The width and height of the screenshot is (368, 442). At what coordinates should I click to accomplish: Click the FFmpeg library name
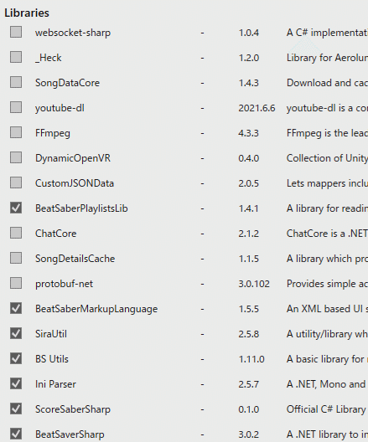point(53,133)
